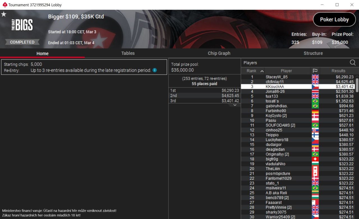This screenshot has width=359, height=219.
Task: Return to the Poker Lobby
Action: 334,19
